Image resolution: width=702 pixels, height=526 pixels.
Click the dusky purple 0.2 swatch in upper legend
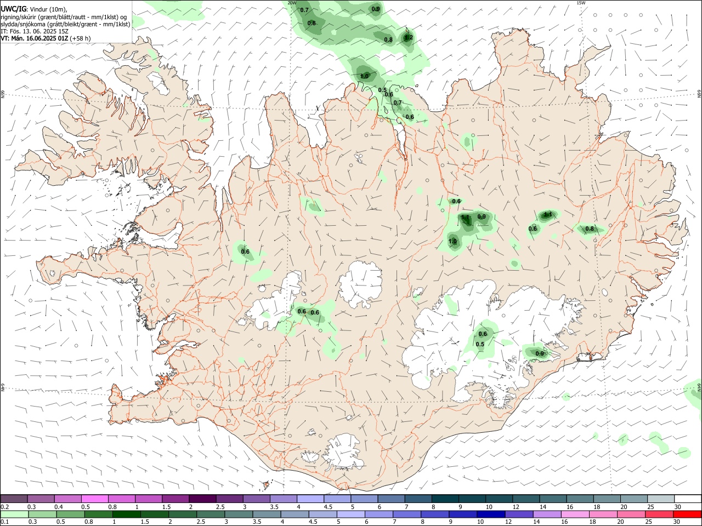tap(14, 499)
